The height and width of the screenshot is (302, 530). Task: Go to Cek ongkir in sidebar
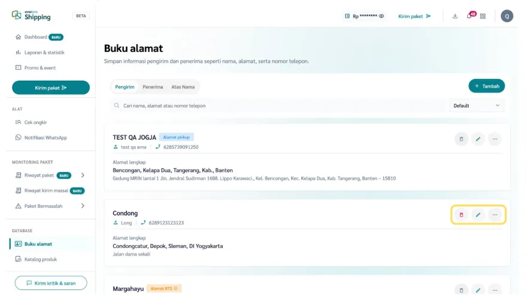(35, 122)
